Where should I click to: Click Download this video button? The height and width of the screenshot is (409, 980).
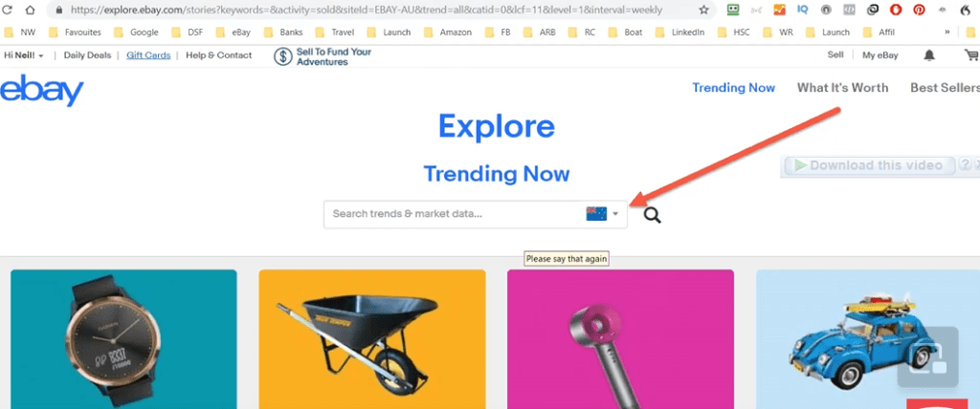[x=869, y=165]
